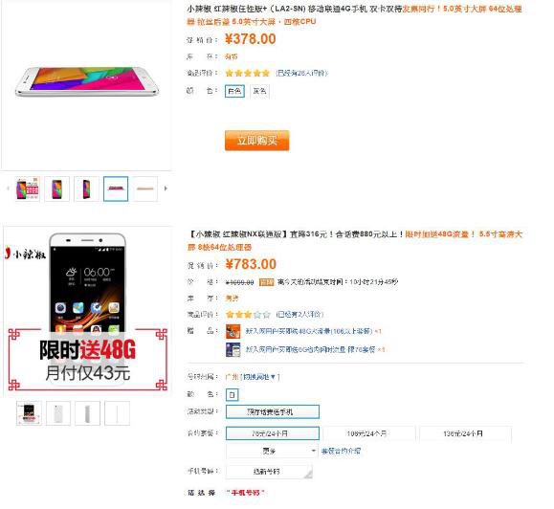Select the 灰色 color option

[259, 91]
